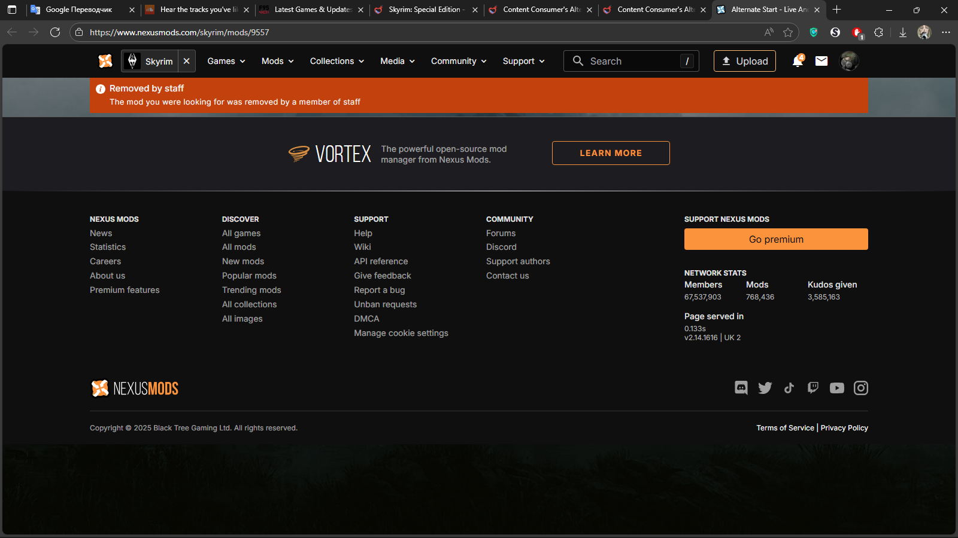
Task: Open the All images link
Action: click(242, 319)
